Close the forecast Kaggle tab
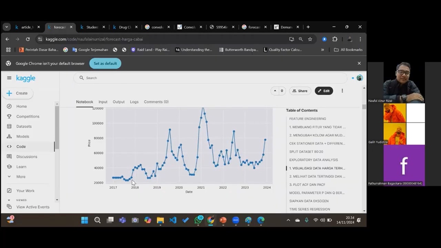 (71, 27)
